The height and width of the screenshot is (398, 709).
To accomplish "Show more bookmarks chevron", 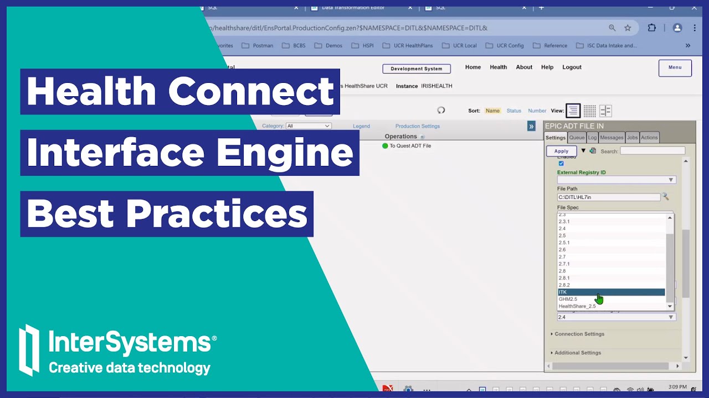I will tap(688, 45).
